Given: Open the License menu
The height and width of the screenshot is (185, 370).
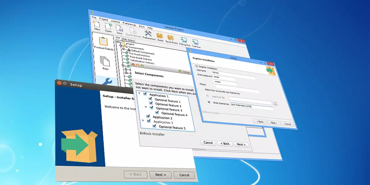Looking at the screenshot, I should click(x=116, y=21).
